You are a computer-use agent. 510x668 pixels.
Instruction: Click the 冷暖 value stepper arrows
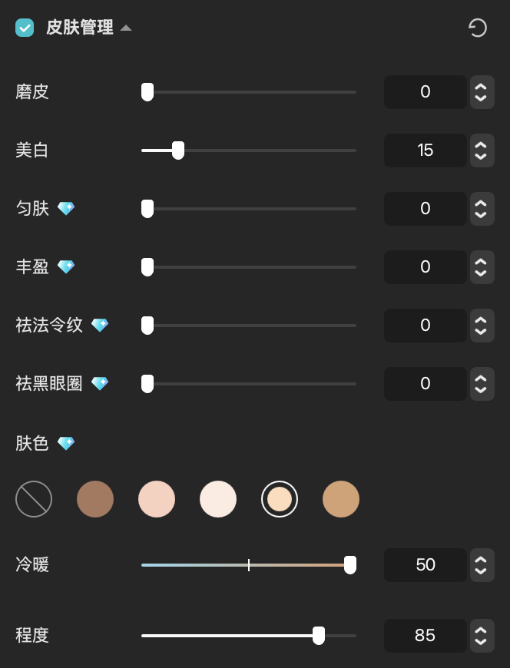(x=482, y=565)
